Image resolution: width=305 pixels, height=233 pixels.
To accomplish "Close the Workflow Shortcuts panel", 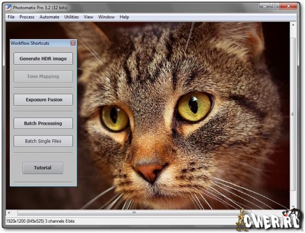I will pyautogui.click(x=73, y=43).
